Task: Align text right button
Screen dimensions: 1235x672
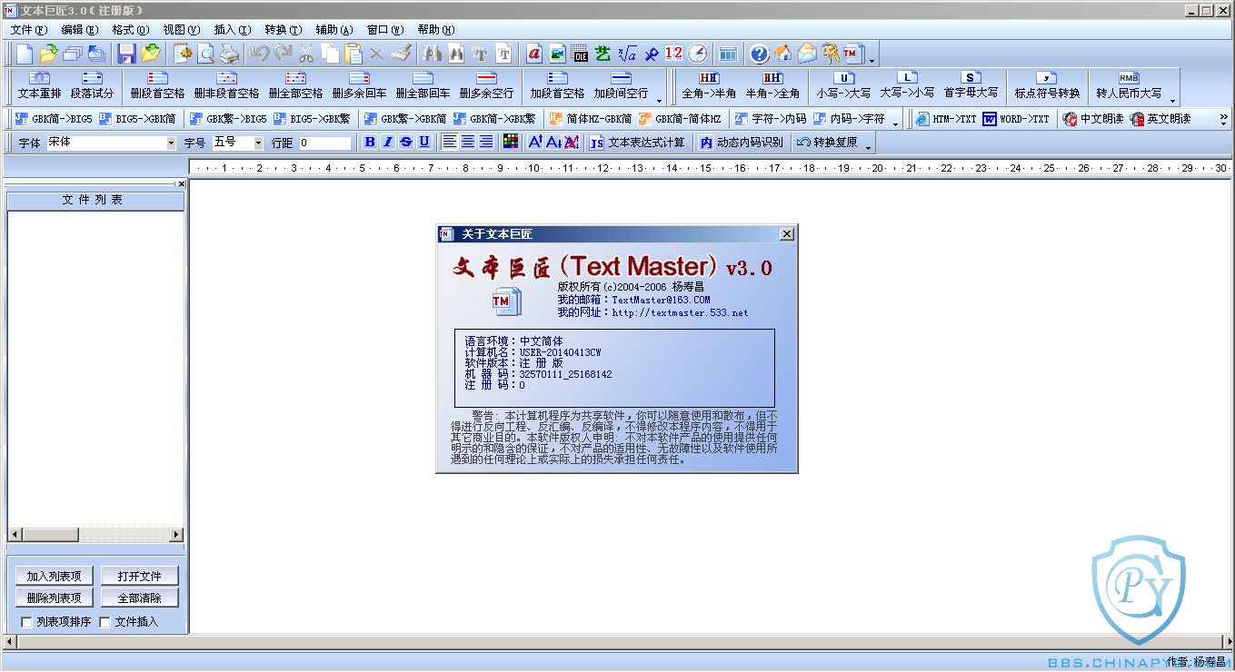Action: pos(486,142)
